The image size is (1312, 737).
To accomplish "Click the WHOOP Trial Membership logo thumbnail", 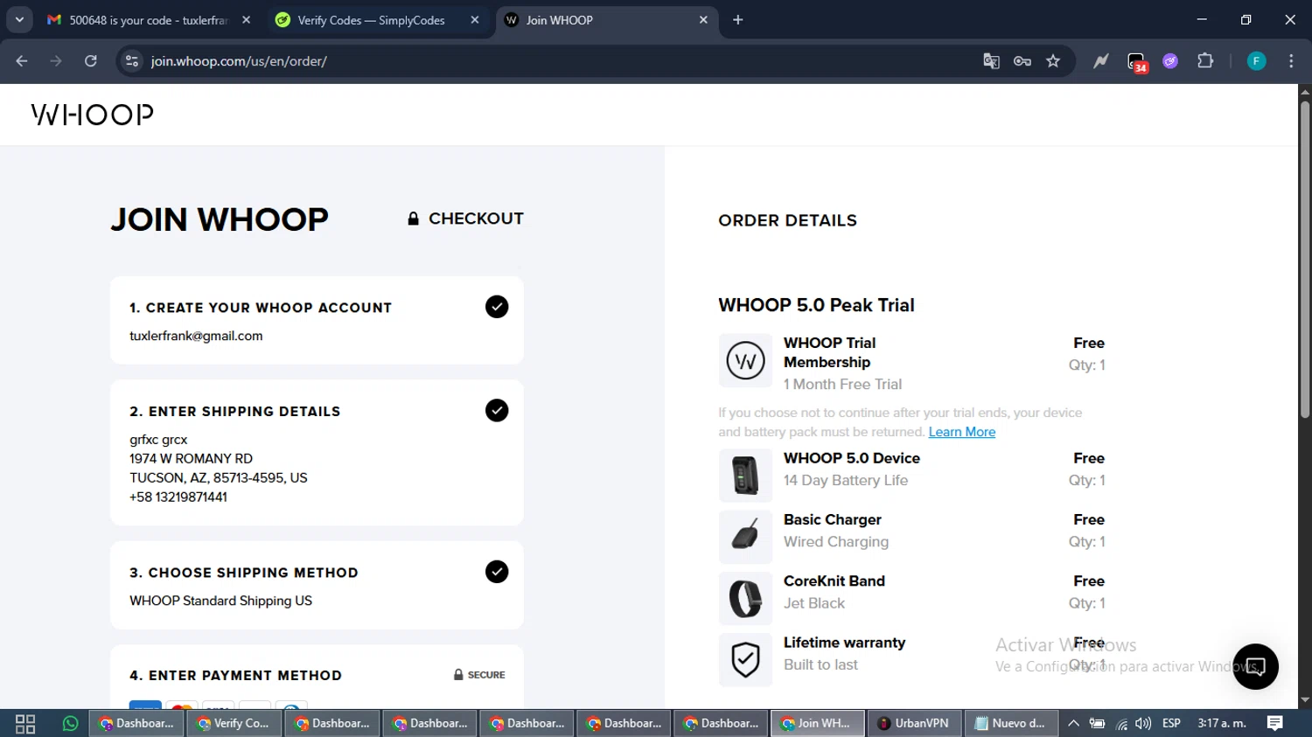I will coord(745,360).
